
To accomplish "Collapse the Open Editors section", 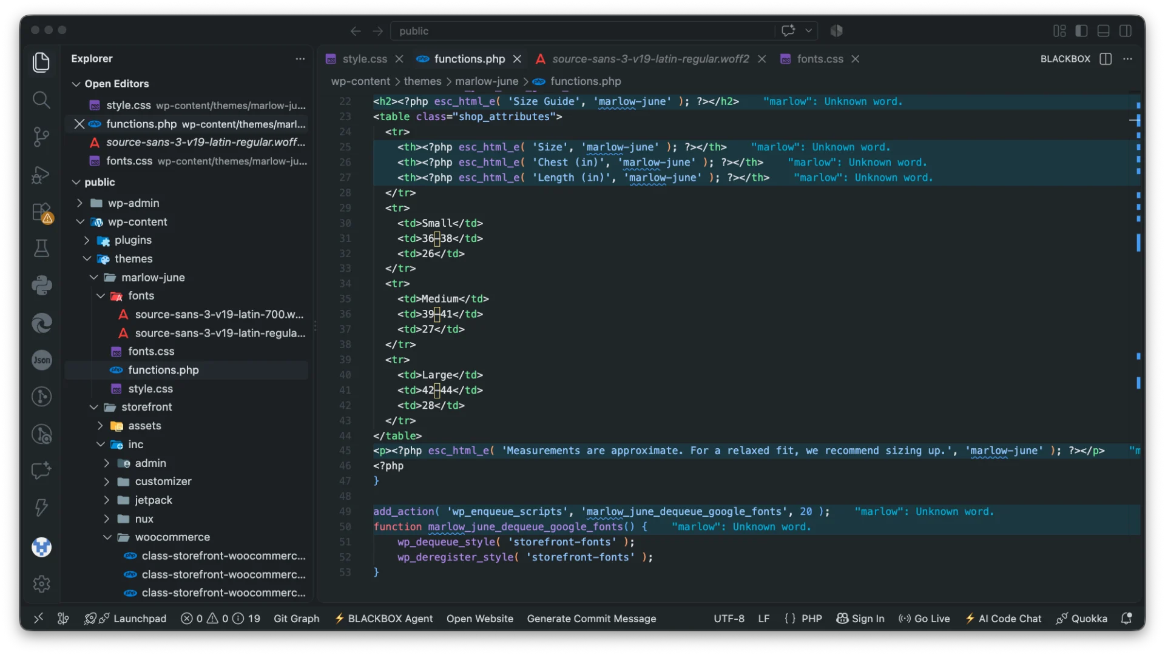I will [x=76, y=84].
